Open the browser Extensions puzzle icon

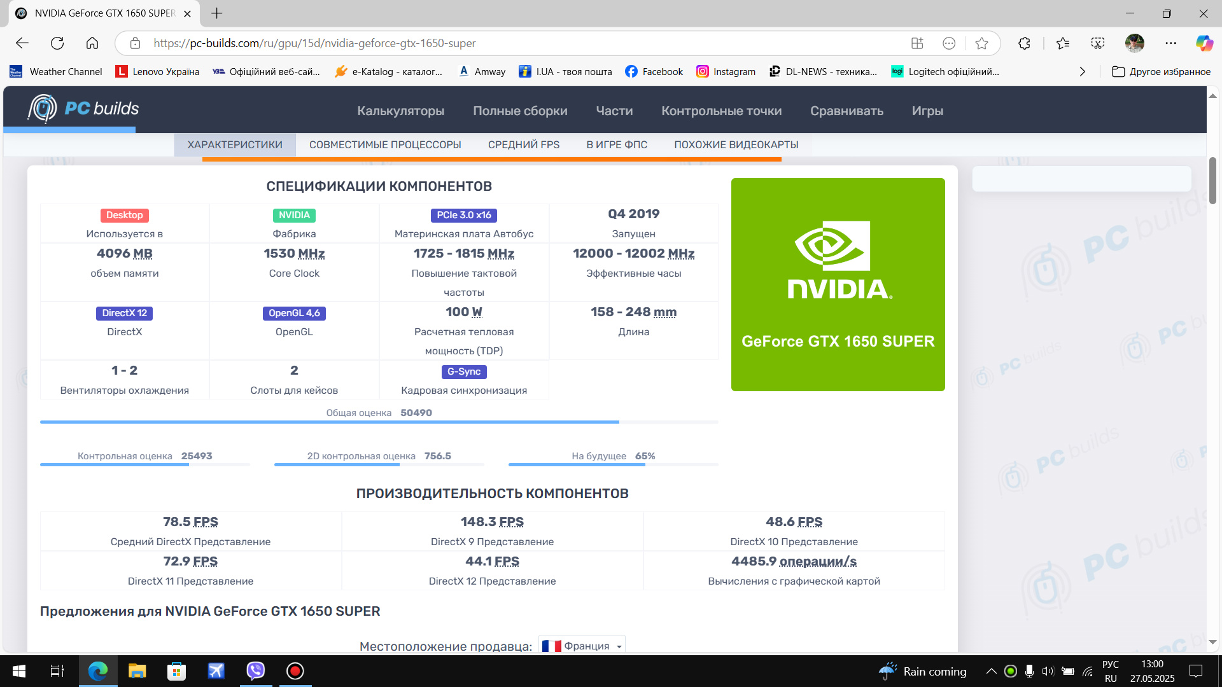(1024, 43)
